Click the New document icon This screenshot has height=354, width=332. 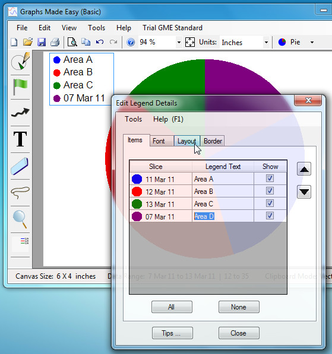[x=14, y=42]
